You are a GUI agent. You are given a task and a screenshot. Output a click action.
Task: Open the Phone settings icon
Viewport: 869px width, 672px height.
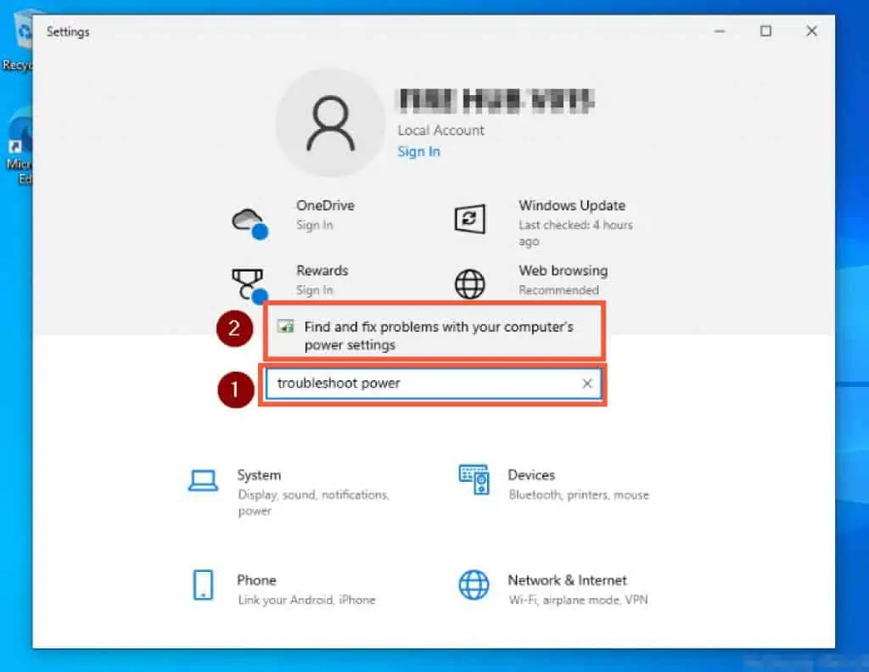(x=204, y=585)
